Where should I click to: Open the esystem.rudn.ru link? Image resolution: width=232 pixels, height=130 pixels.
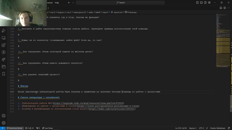coord(88,103)
